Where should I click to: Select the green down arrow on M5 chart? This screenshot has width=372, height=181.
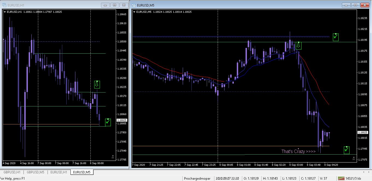[298, 45]
